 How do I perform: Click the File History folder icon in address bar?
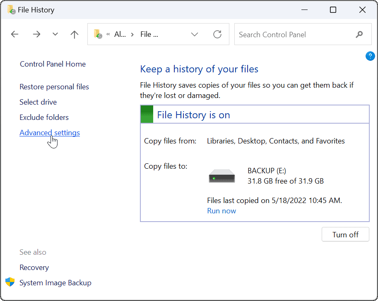[98, 34]
